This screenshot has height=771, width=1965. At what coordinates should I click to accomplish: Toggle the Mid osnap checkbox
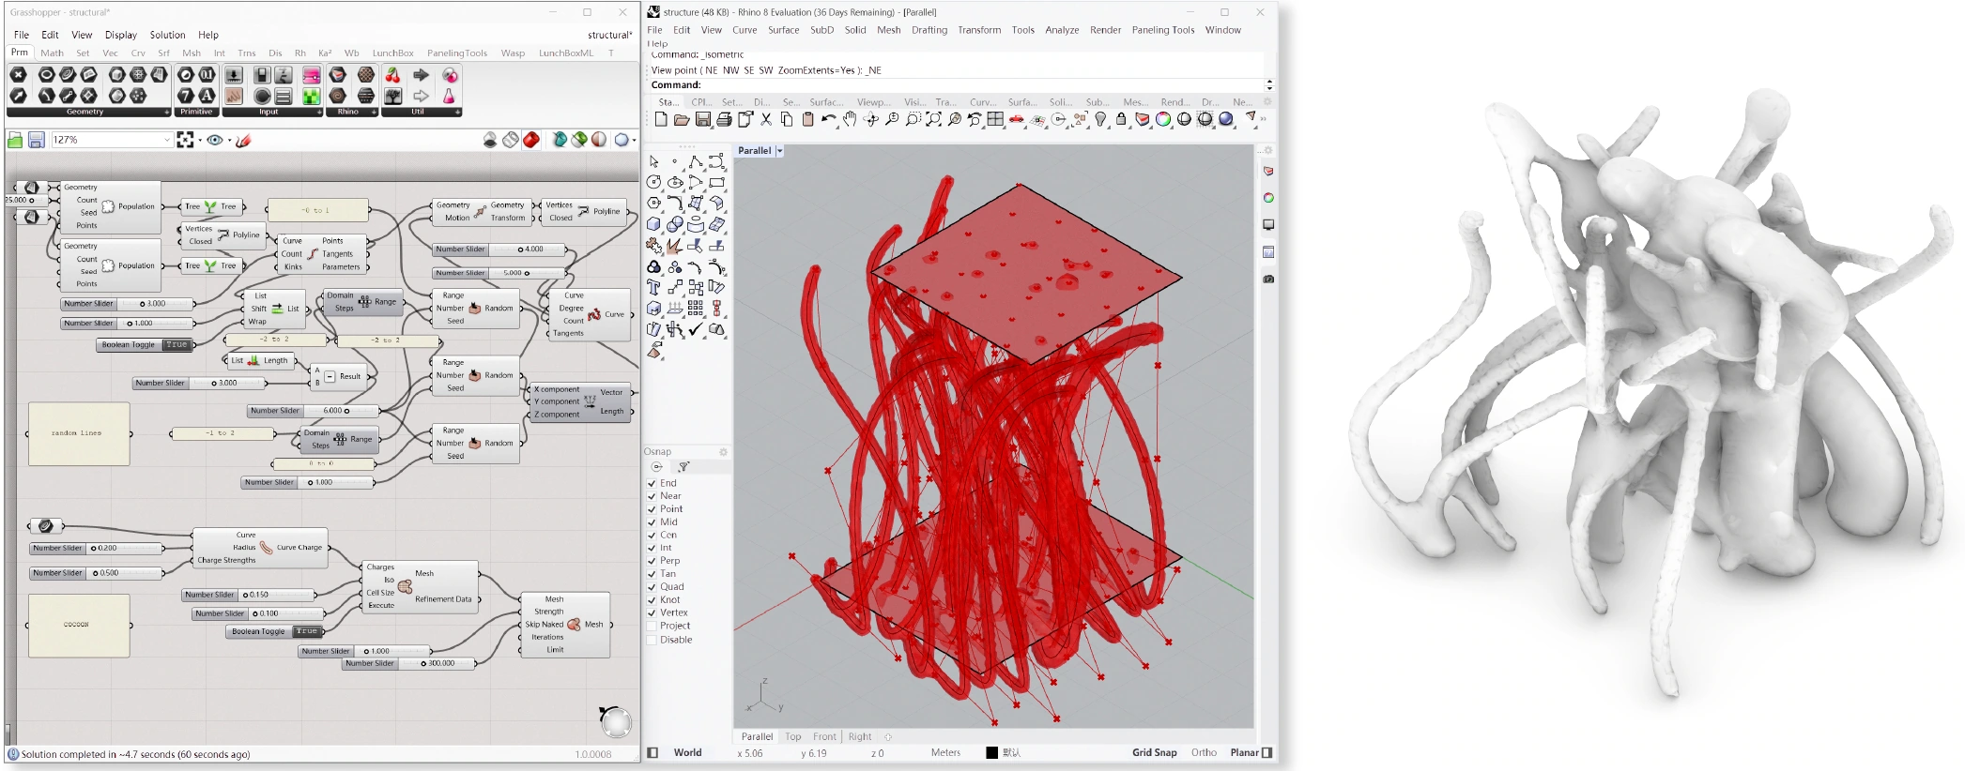[652, 522]
